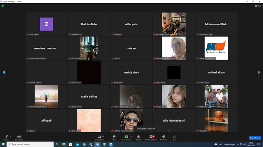Screen dimensions: 263x147
Task: Click the maulana muhammad name tile
Action: click(x=46, y=48)
